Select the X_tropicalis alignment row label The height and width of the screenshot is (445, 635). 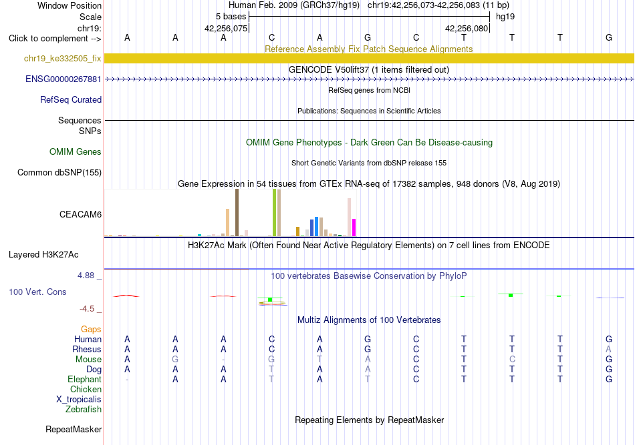[x=79, y=400]
